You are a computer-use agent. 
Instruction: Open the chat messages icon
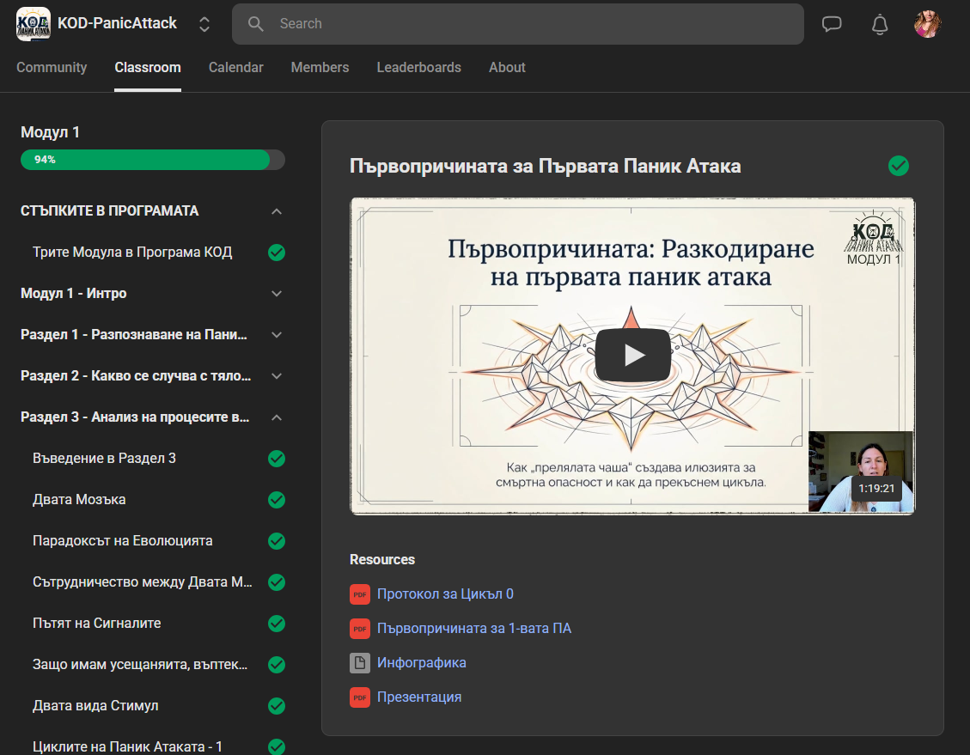click(832, 24)
